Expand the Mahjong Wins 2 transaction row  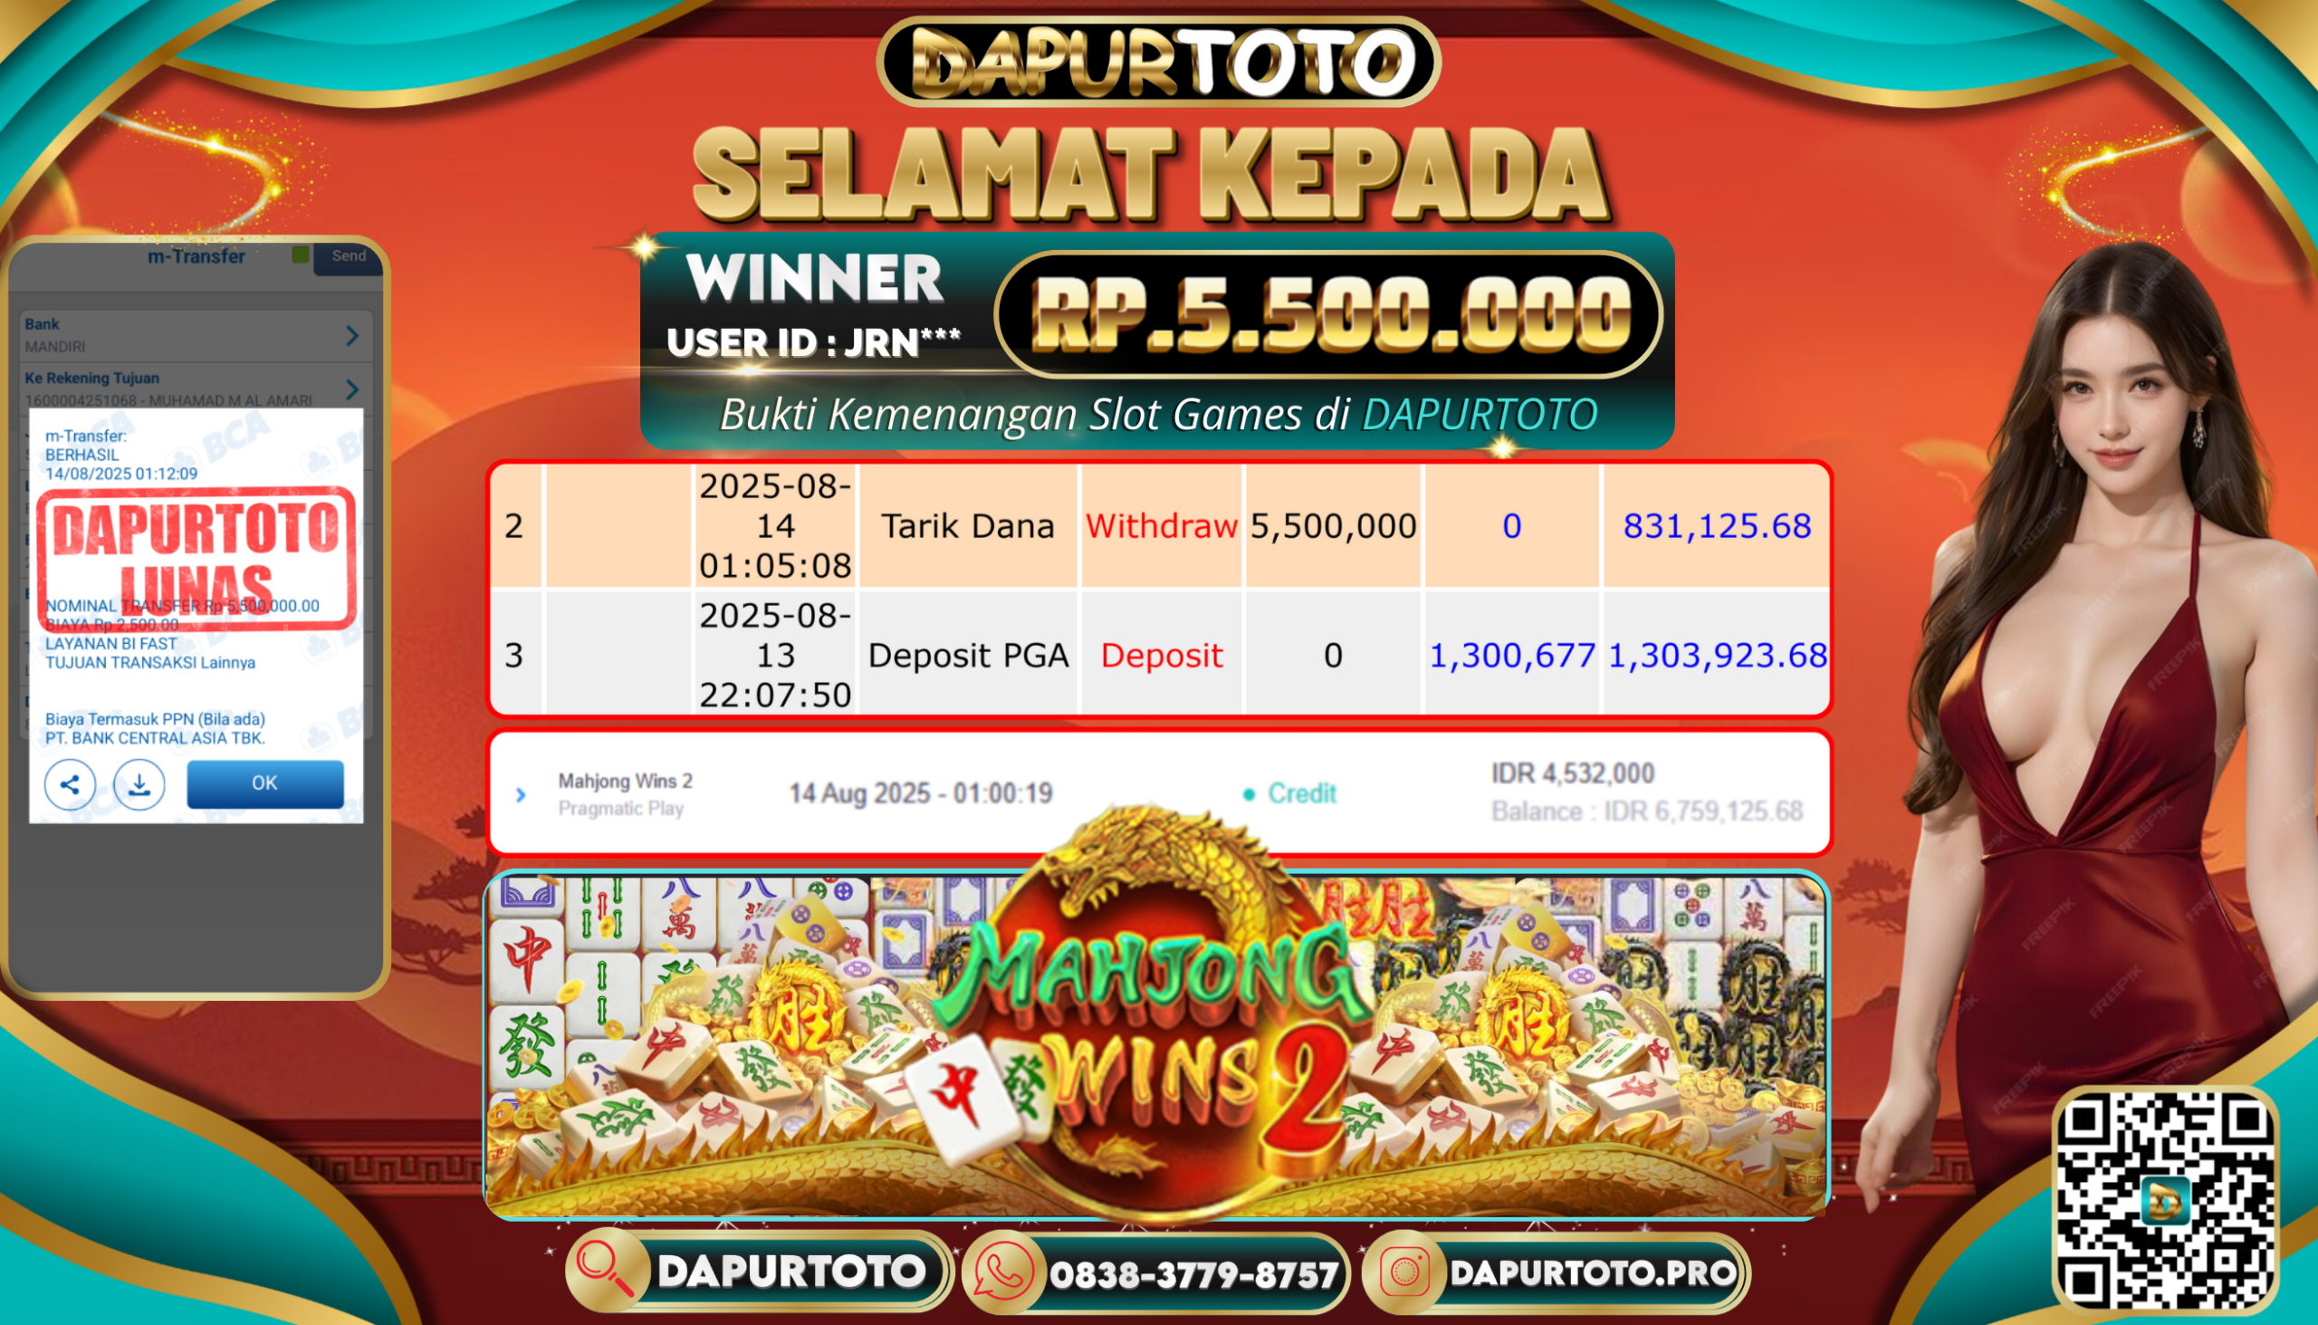(x=521, y=794)
